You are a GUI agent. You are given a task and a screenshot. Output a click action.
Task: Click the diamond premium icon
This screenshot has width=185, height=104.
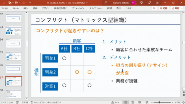(141, 3)
